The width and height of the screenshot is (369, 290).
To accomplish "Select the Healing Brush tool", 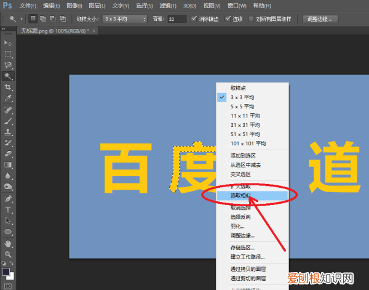I will pos(8,110).
